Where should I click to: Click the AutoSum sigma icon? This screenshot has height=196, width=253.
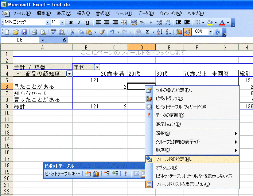pyautogui.click(x=148, y=32)
